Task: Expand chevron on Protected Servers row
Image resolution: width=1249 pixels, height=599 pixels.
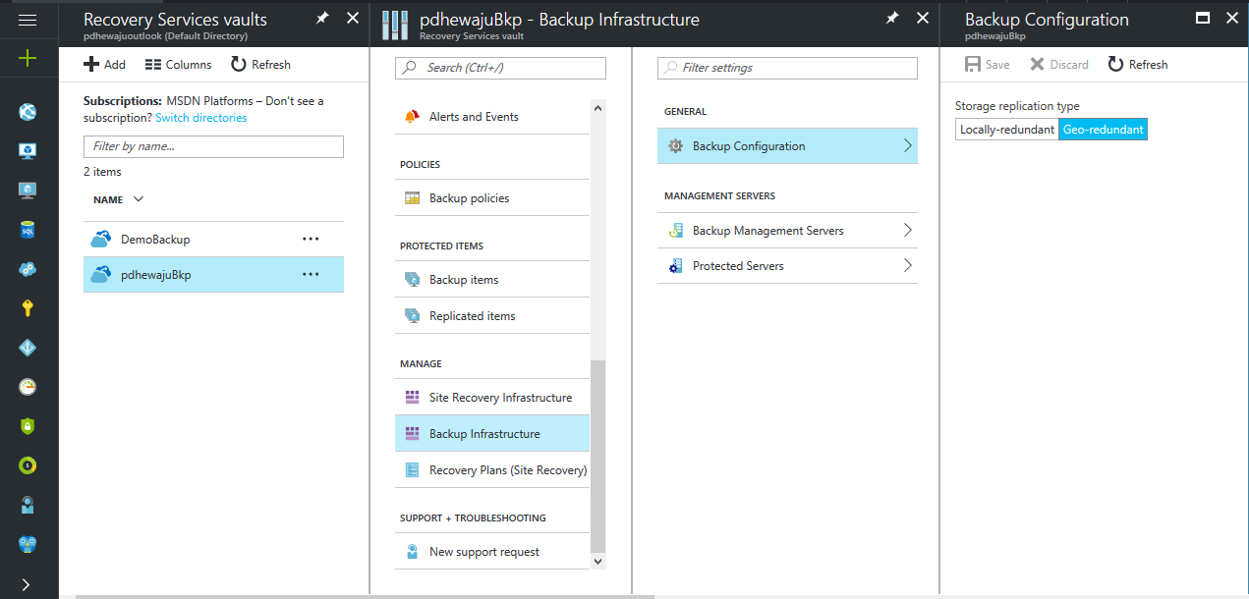Action: pyautogui.click(x=907, y=266)
